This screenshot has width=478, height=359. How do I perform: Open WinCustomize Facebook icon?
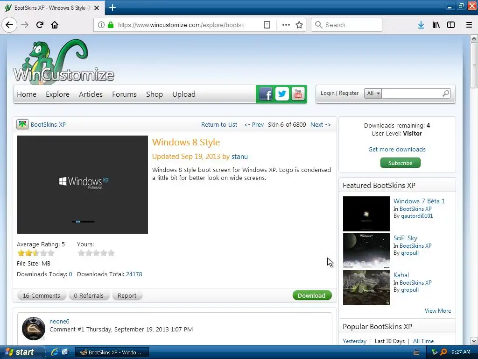266,94
